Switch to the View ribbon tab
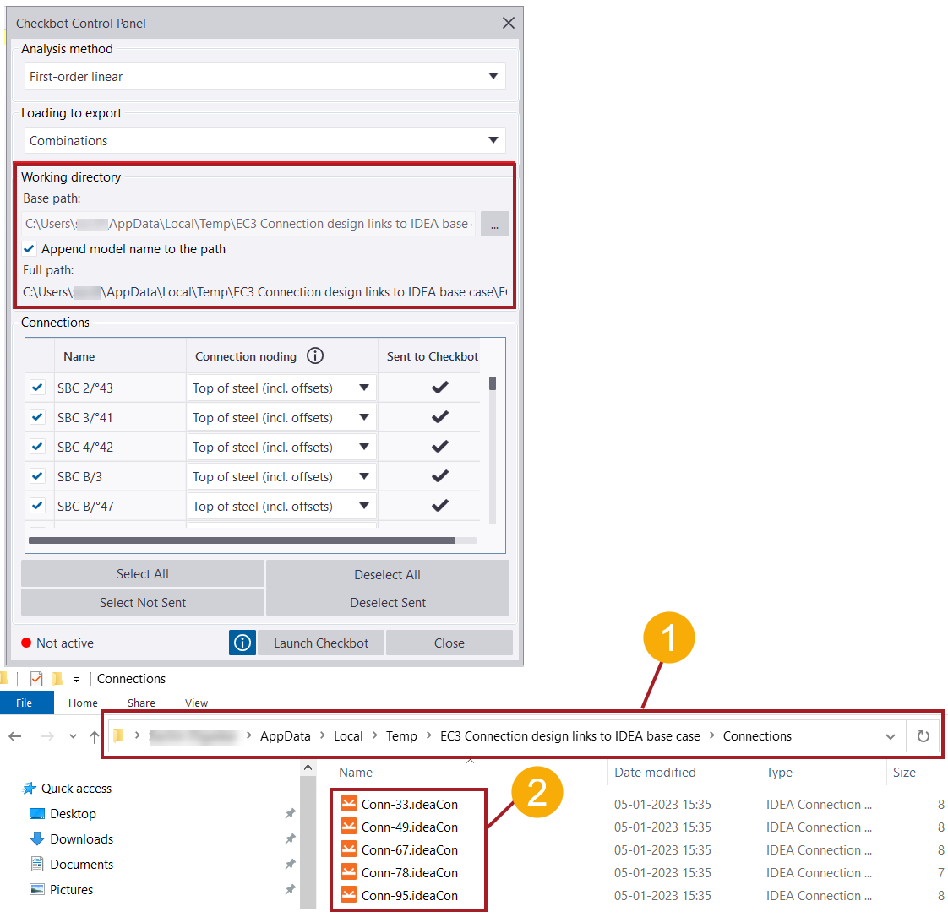The width and height of the screenshot is (948, 917). click(x=196, y=703)
